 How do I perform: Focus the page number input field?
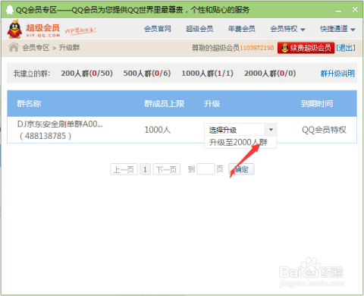(x=206, y=169)
